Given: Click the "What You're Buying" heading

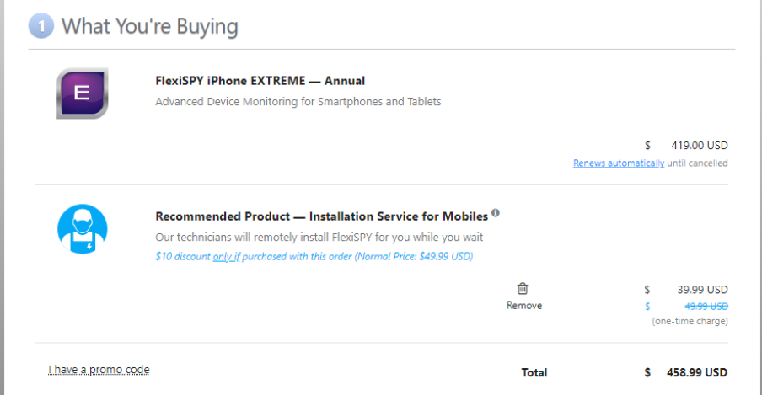Looking at the screenshot, I should [150, 26].
